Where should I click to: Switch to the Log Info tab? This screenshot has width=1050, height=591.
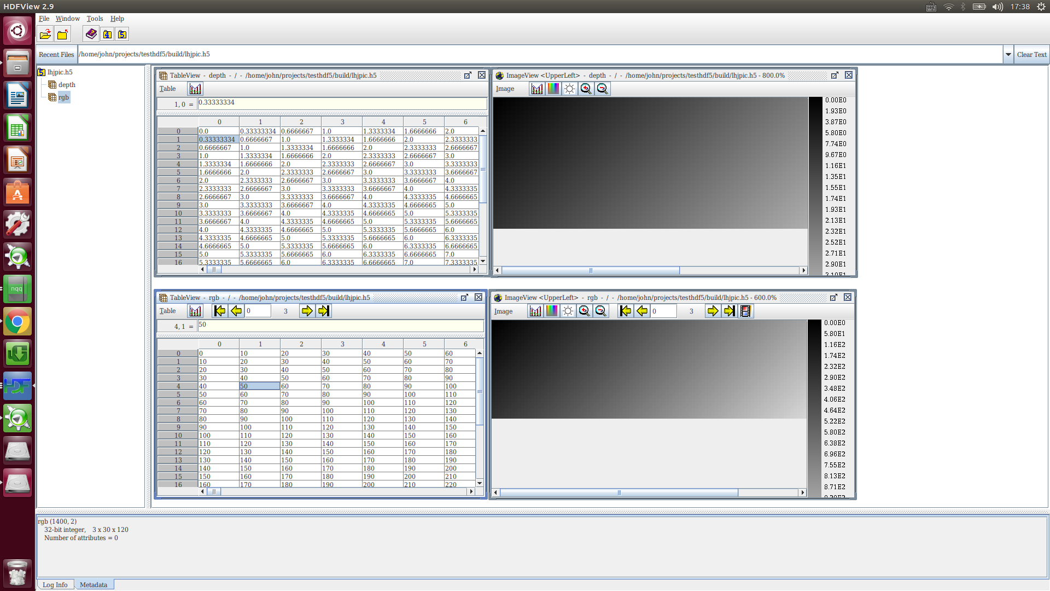point(55,584)
